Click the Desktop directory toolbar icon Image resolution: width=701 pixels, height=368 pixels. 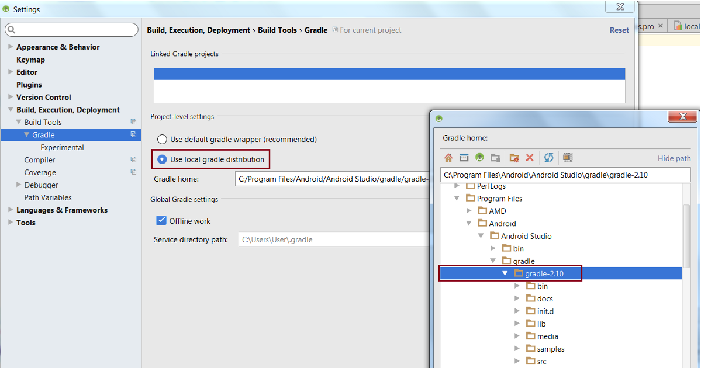pos(464,158)
